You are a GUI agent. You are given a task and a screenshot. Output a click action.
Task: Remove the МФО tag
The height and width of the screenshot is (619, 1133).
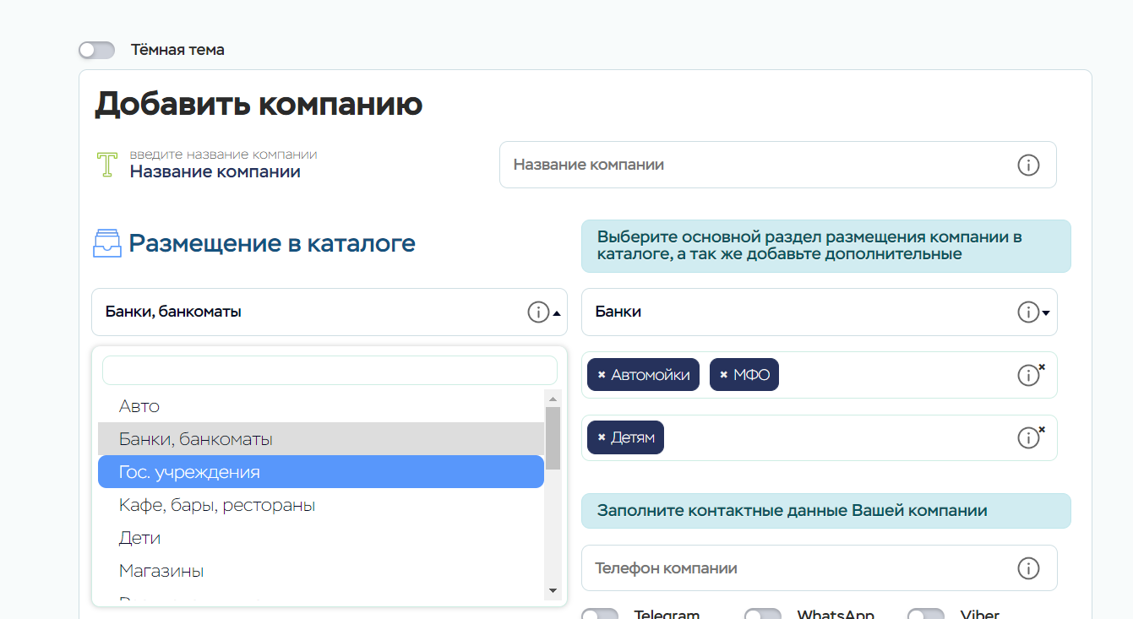(724, 375)
